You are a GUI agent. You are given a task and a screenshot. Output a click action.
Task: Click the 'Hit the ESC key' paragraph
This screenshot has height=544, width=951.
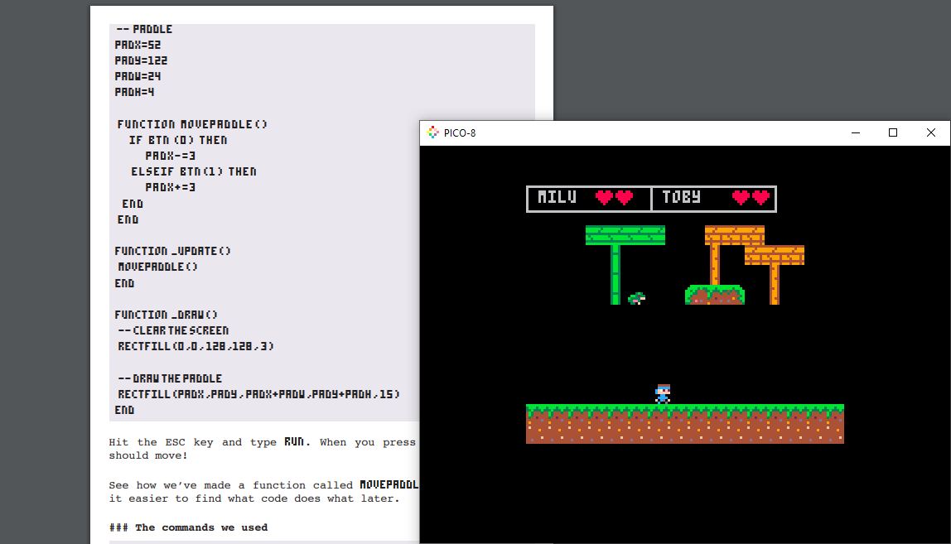[263, 449]
